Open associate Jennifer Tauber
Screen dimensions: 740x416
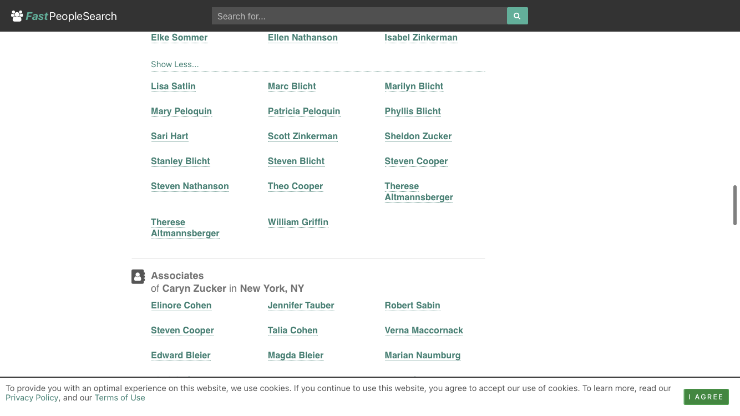click(301, 306)
